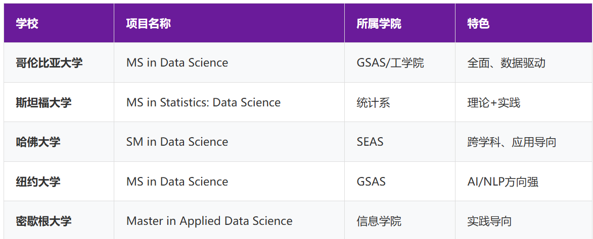Screen dimensions: 593x239
Task: Click the 理论+实践 cell
Action: tap(493, 103)
